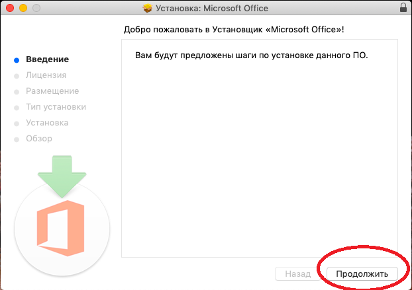The image size is (412, 290).
Task: Click the disabled Назад button
Action: (x=297, y=273)
